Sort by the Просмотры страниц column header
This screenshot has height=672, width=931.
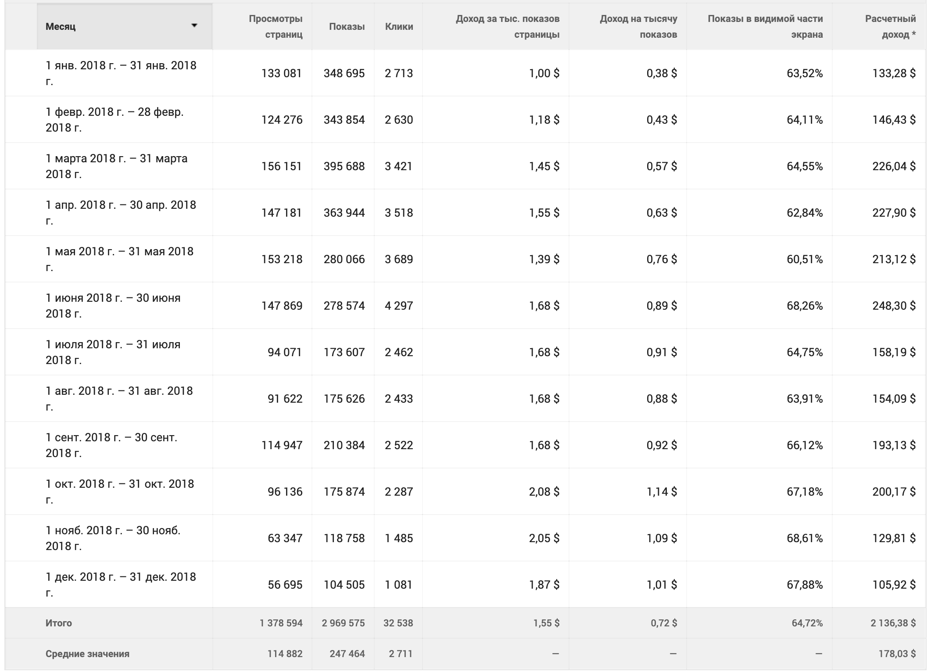pyautogui.click(x=276, y=26)
